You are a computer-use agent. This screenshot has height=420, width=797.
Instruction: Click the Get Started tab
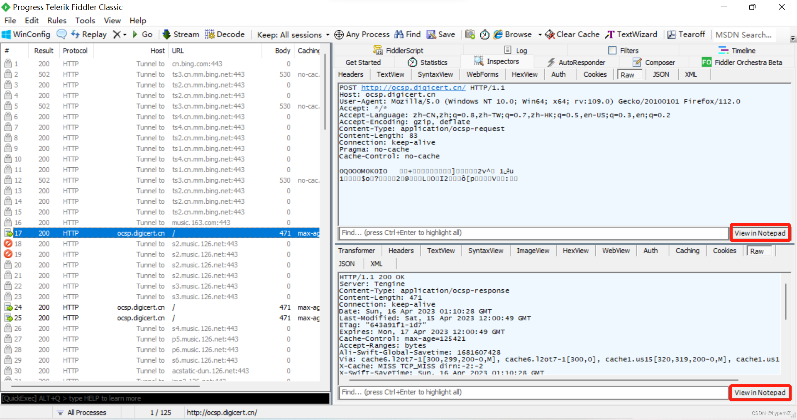tap(363, 62)
